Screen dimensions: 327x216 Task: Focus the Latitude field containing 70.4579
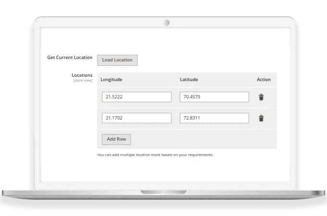[214, 97]
